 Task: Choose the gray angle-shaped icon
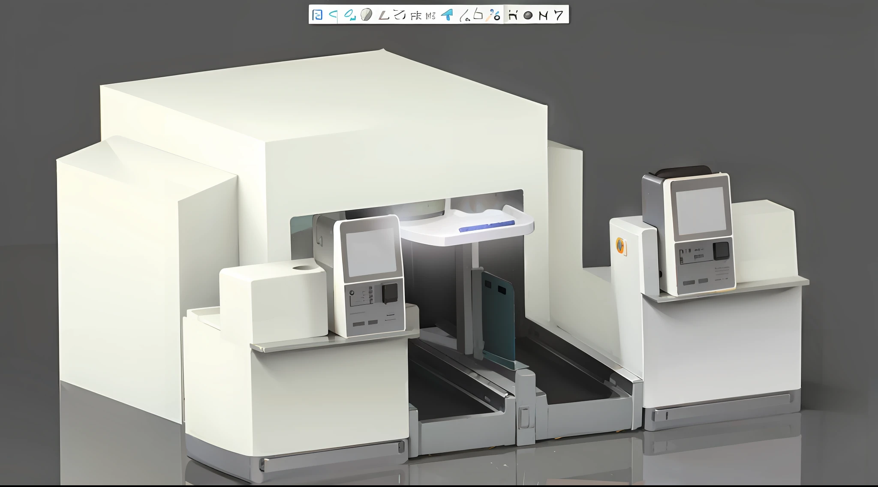pyautogui.click(x=384, y=15)
